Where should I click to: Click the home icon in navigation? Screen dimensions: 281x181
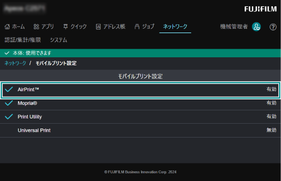pyautogui.click(x=7, y=27)
